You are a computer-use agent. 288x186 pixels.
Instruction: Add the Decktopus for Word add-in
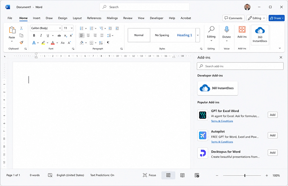pos(273,153)
